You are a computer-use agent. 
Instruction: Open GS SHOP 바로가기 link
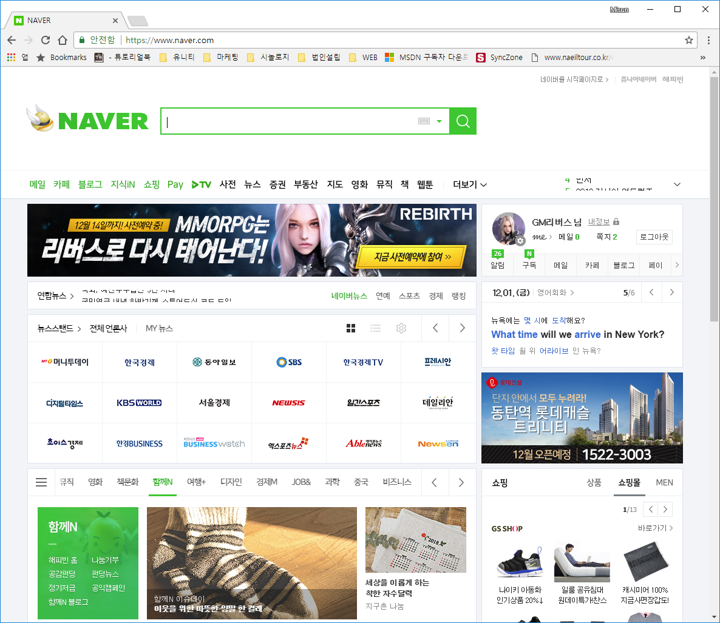(x=655, y=528)
